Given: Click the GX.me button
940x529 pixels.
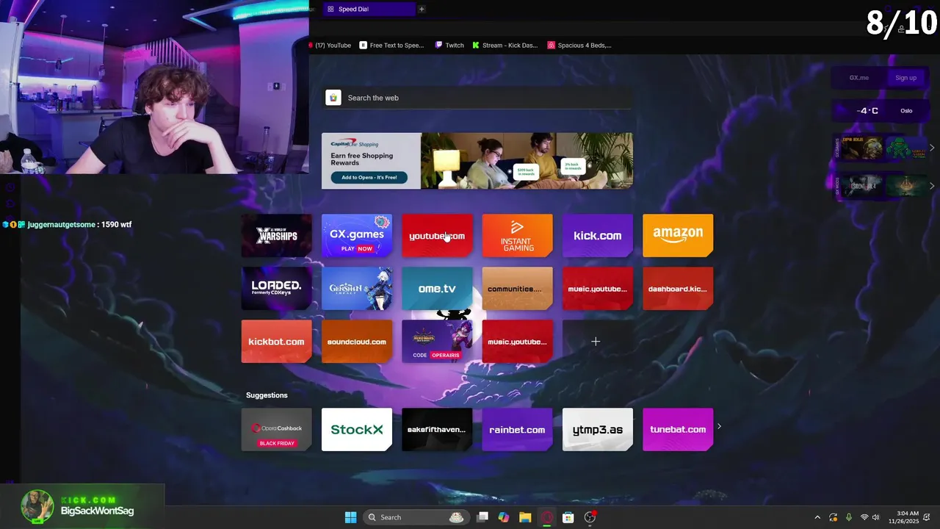Looking at the screenshot, I should tap(858, 78).
